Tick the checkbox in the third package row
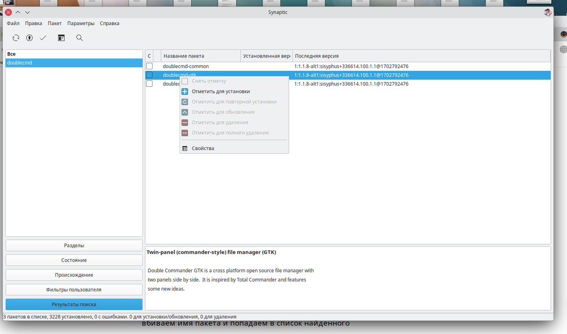This screenshot has height=334, width=567. click(149, 83)
